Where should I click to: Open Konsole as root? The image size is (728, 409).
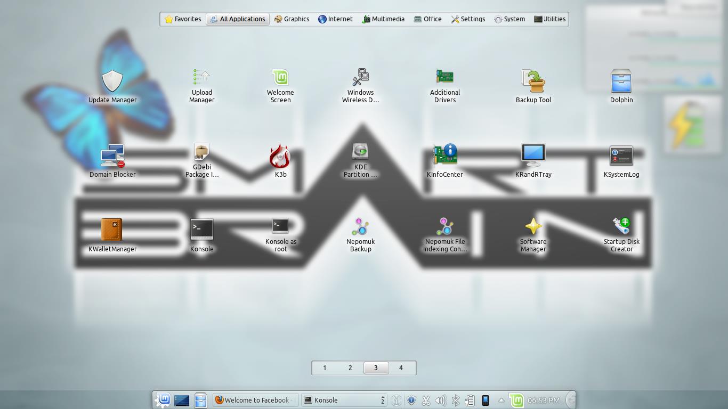coord(280,235)
